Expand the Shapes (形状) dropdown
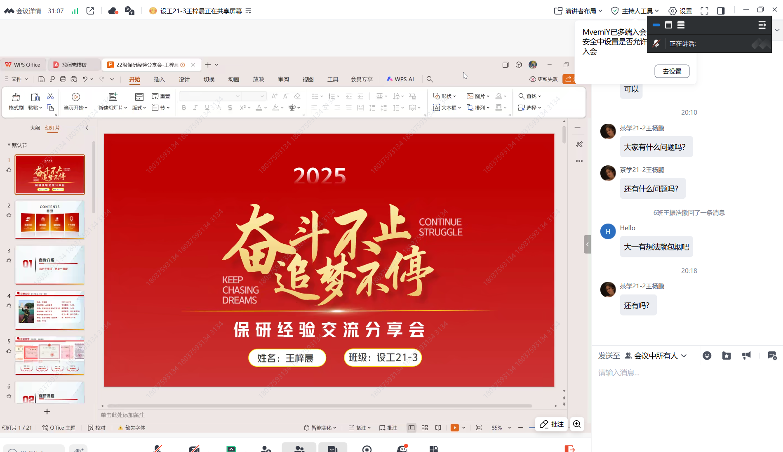This screenshot has height=452, width=783. (444, 96)
